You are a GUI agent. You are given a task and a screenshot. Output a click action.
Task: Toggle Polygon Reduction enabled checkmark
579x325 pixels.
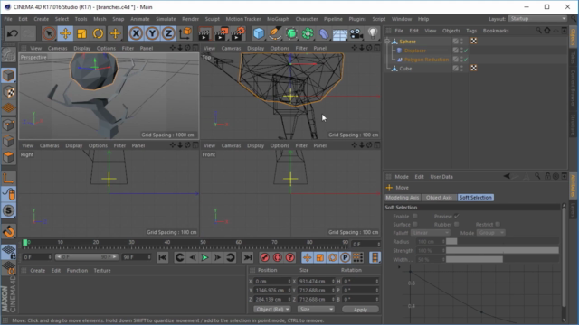[x=466, y=60]
